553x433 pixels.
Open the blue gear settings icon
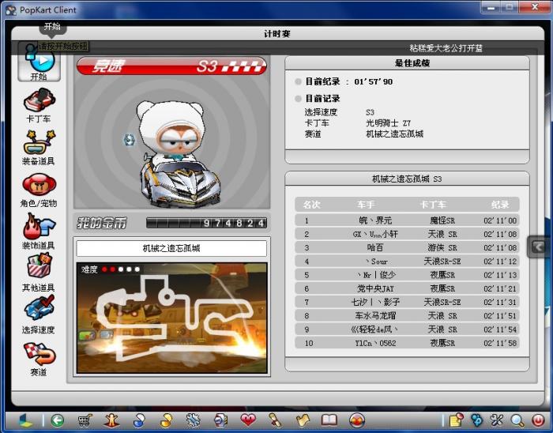click(194, 420)
